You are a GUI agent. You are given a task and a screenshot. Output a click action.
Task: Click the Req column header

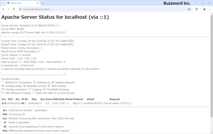pyautogui.click(x=34, y=99)
